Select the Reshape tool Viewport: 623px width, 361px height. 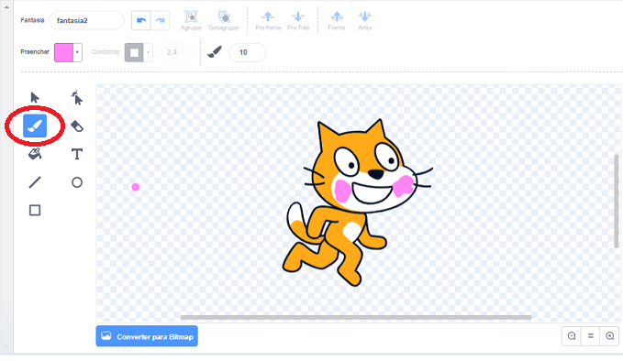coord(77,98)
